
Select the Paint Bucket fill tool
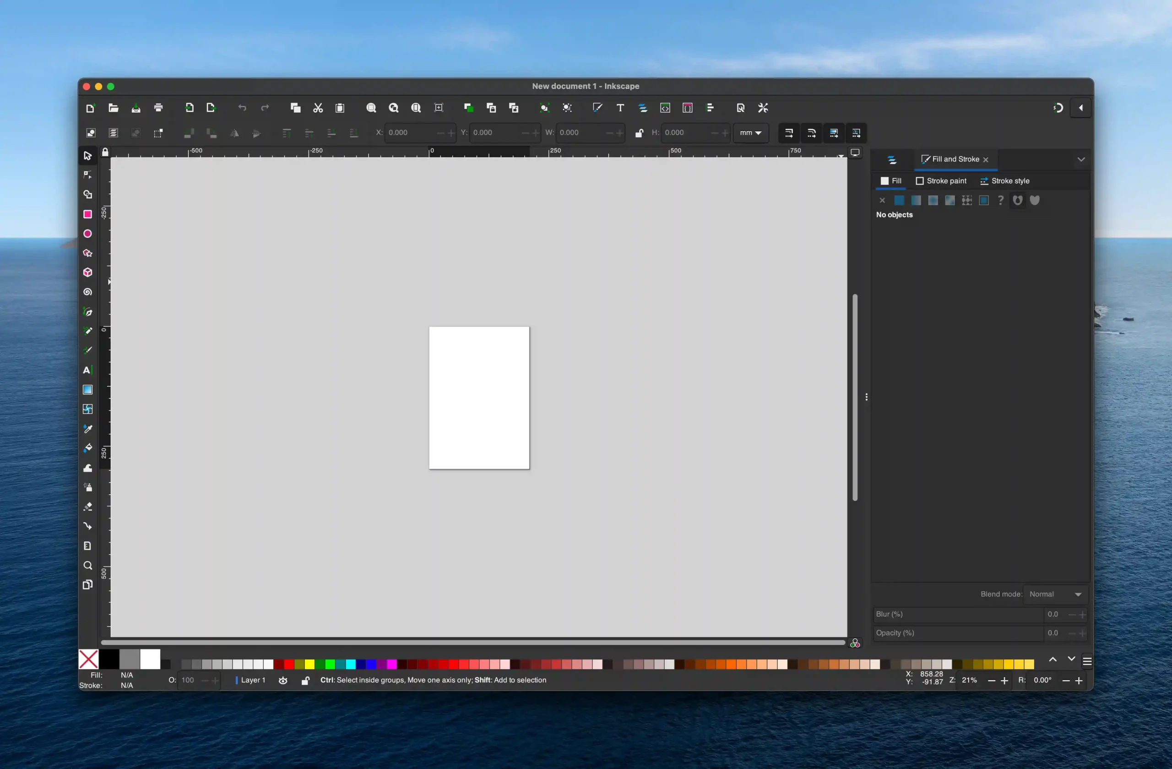(87, 448)
